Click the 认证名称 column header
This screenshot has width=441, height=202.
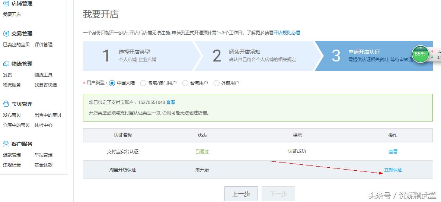(x=123, y=135)
